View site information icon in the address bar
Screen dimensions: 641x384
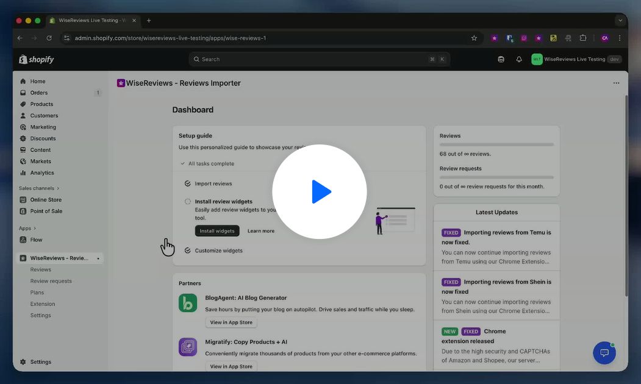(67, 38)
